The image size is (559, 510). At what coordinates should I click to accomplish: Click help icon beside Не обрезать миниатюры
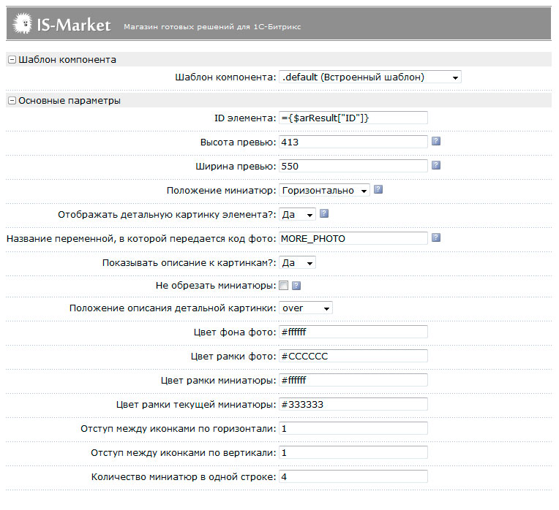[x=296, y=286]
